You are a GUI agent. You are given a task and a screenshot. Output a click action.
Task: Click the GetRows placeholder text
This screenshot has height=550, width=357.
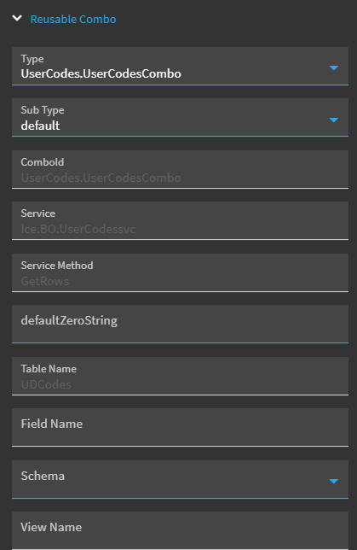(45, 281)
